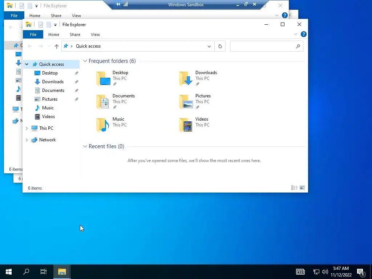Open the Music folder in Frequent folders
372x279 pixels.
[112, 125]
